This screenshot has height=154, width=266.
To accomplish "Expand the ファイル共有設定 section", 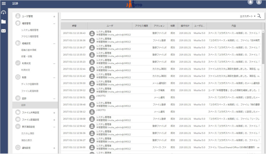I will pyautogui.click(x=54, y=112).
